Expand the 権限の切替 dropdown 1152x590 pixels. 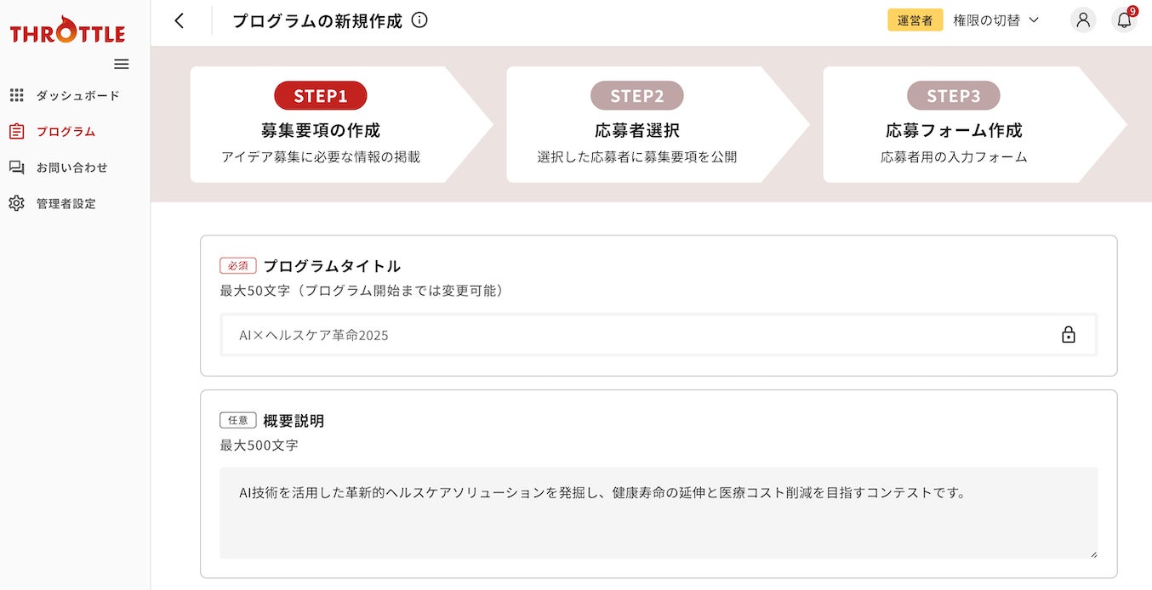point(995,20)
